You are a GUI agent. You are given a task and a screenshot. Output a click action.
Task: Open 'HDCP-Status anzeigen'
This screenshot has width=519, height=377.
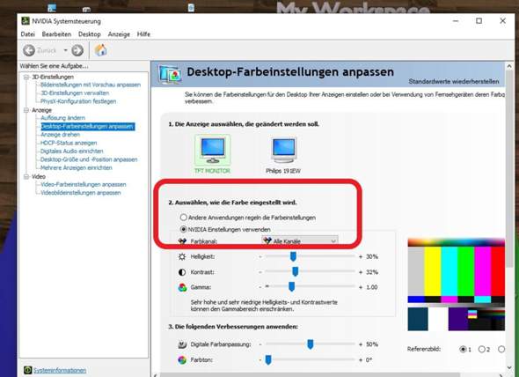click(69, 143)
